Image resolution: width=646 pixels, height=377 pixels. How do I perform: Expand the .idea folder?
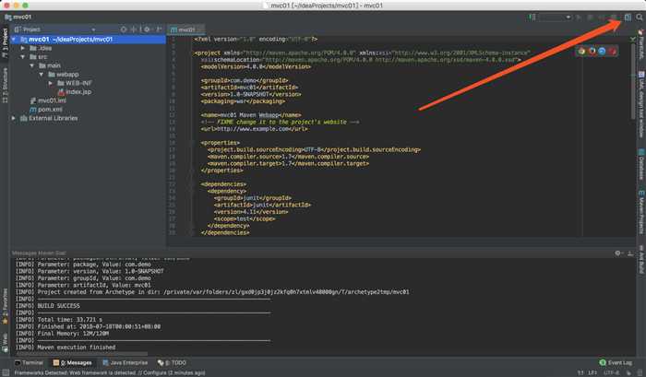click(x=23, y=48)
